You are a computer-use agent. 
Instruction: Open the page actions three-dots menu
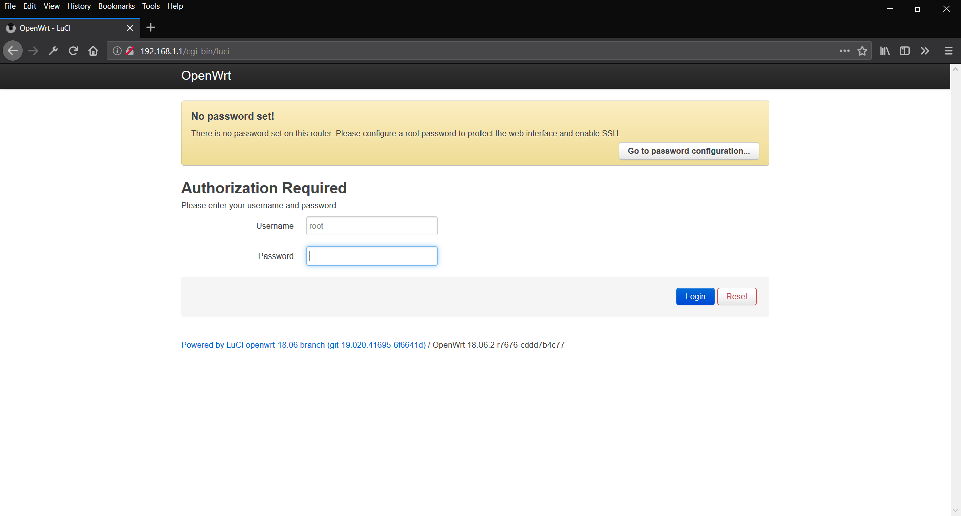click(844, 50)
